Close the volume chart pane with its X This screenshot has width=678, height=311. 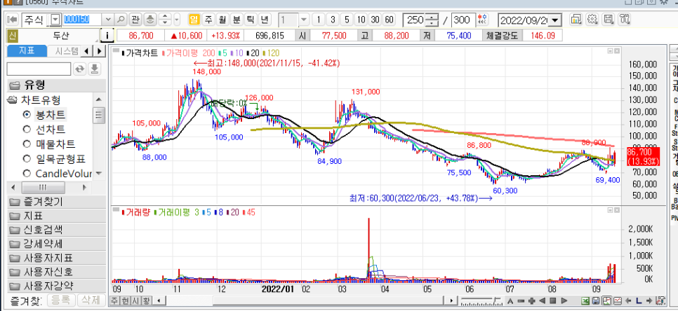[617, 210]
